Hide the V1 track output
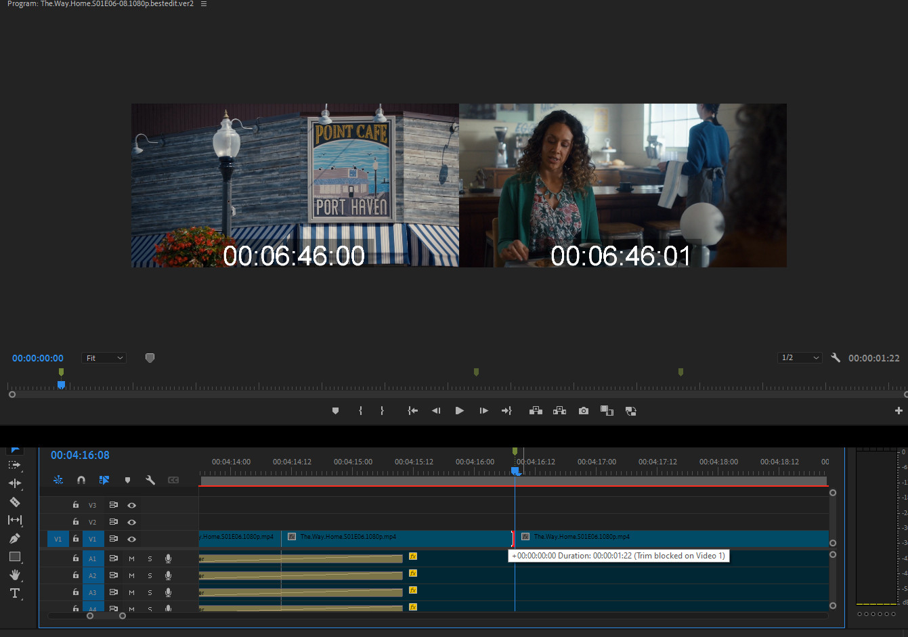 coord(132,539)
